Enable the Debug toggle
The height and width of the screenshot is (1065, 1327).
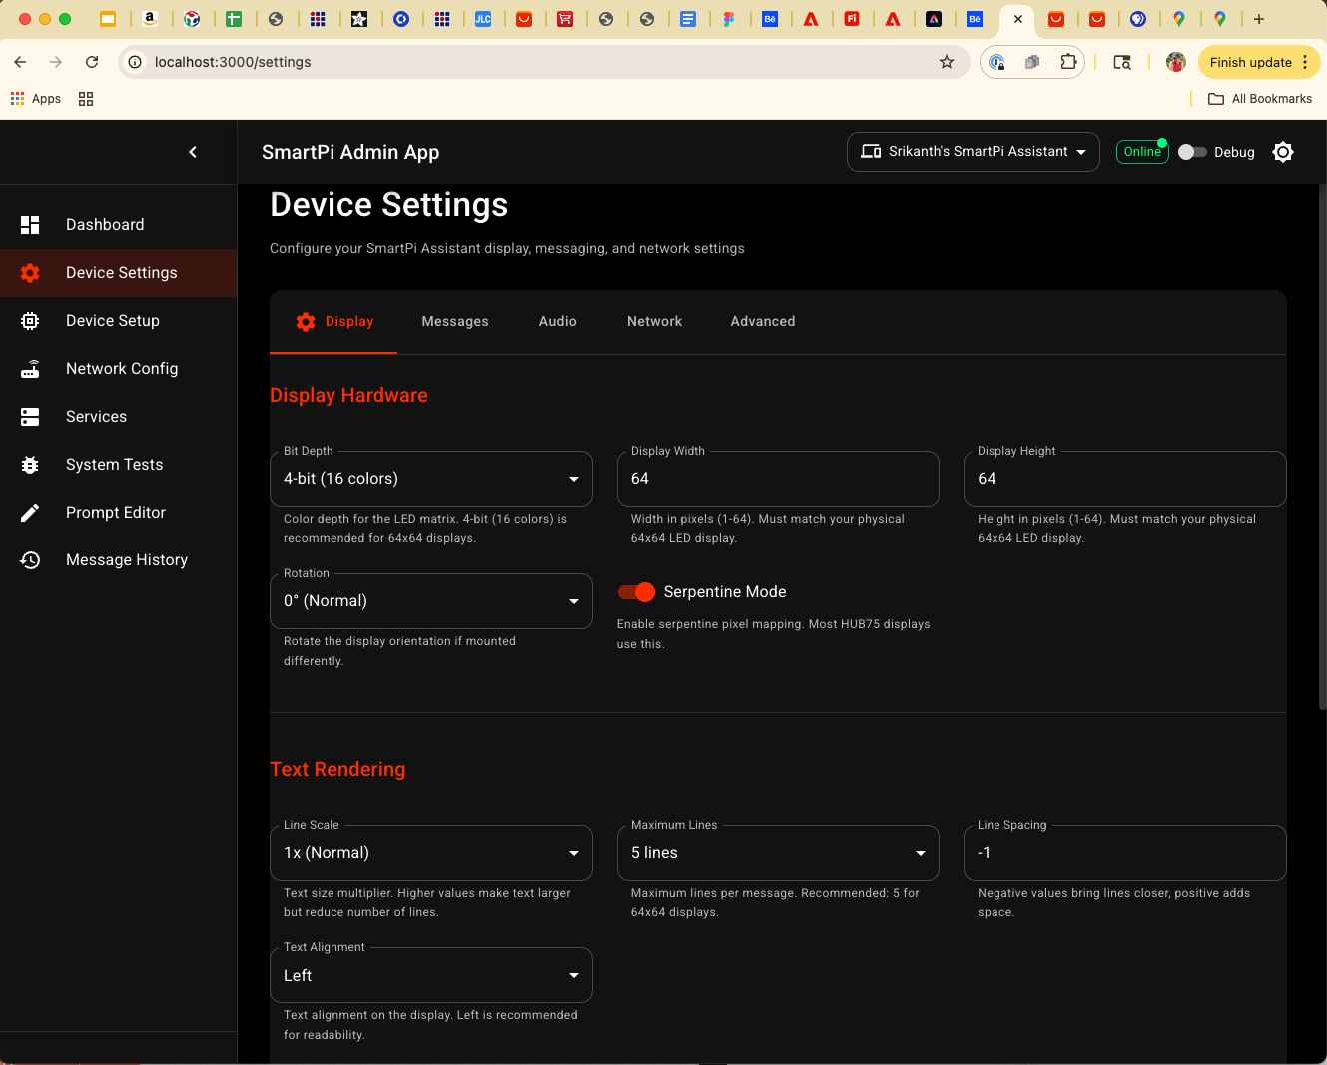click(1192, 152)
